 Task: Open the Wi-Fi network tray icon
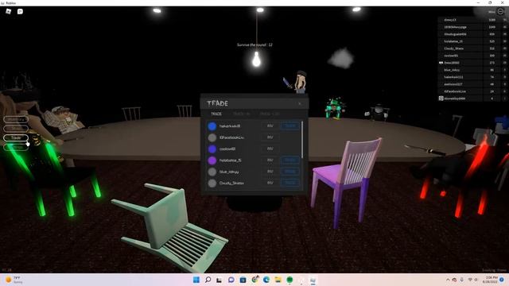(470, 280)
